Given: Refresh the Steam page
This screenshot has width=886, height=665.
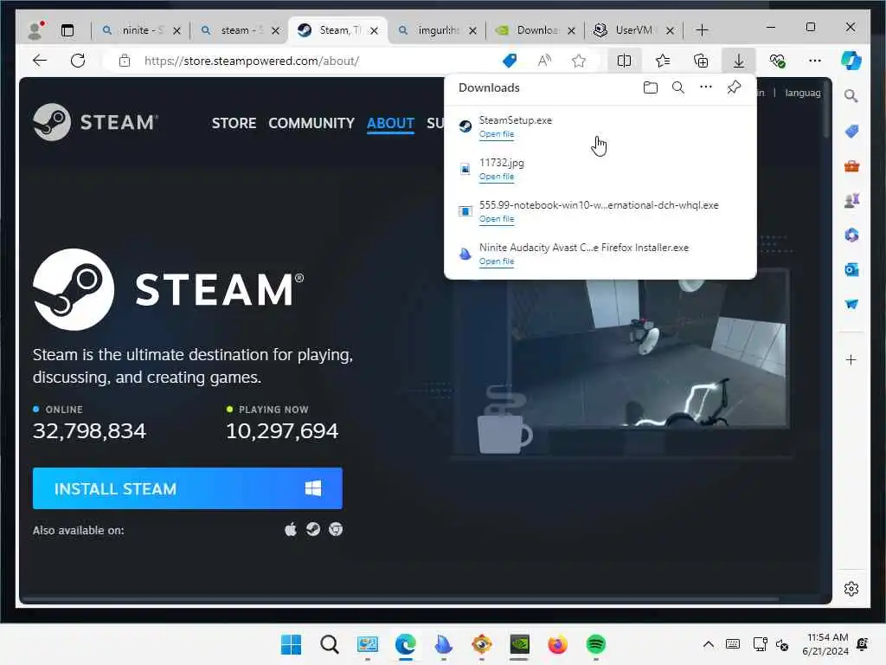Looking at the screenshot, I should 78,61.
